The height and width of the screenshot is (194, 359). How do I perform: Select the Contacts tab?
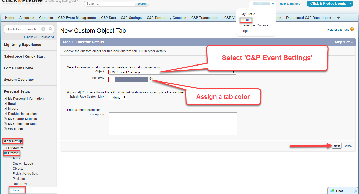(46, 18)
